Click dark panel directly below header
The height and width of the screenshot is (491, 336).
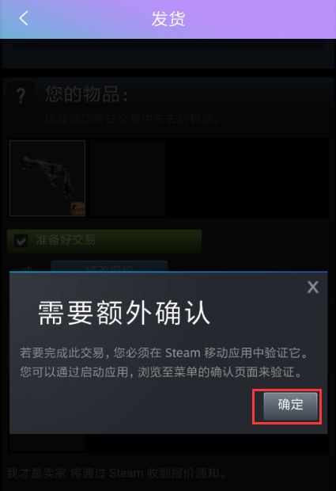(168, 54)
